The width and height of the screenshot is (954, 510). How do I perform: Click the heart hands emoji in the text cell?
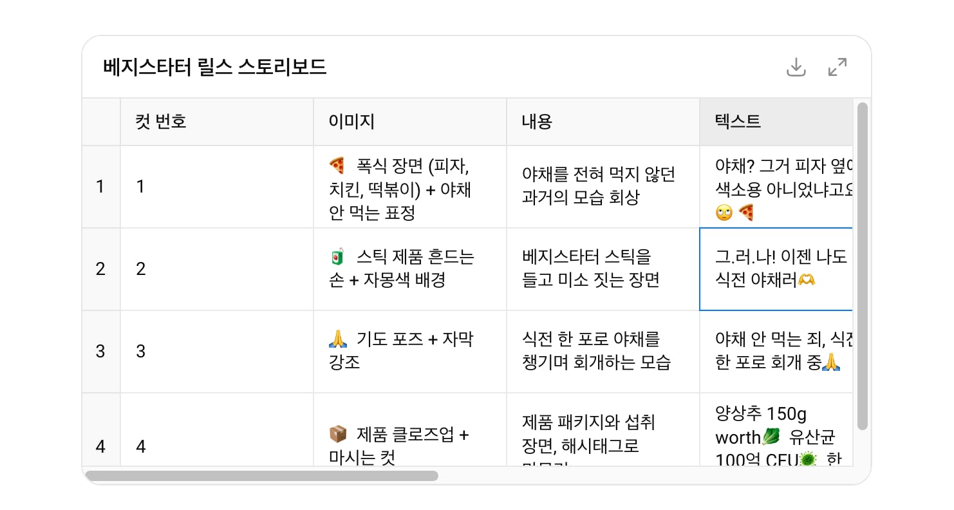pos(806,281)
